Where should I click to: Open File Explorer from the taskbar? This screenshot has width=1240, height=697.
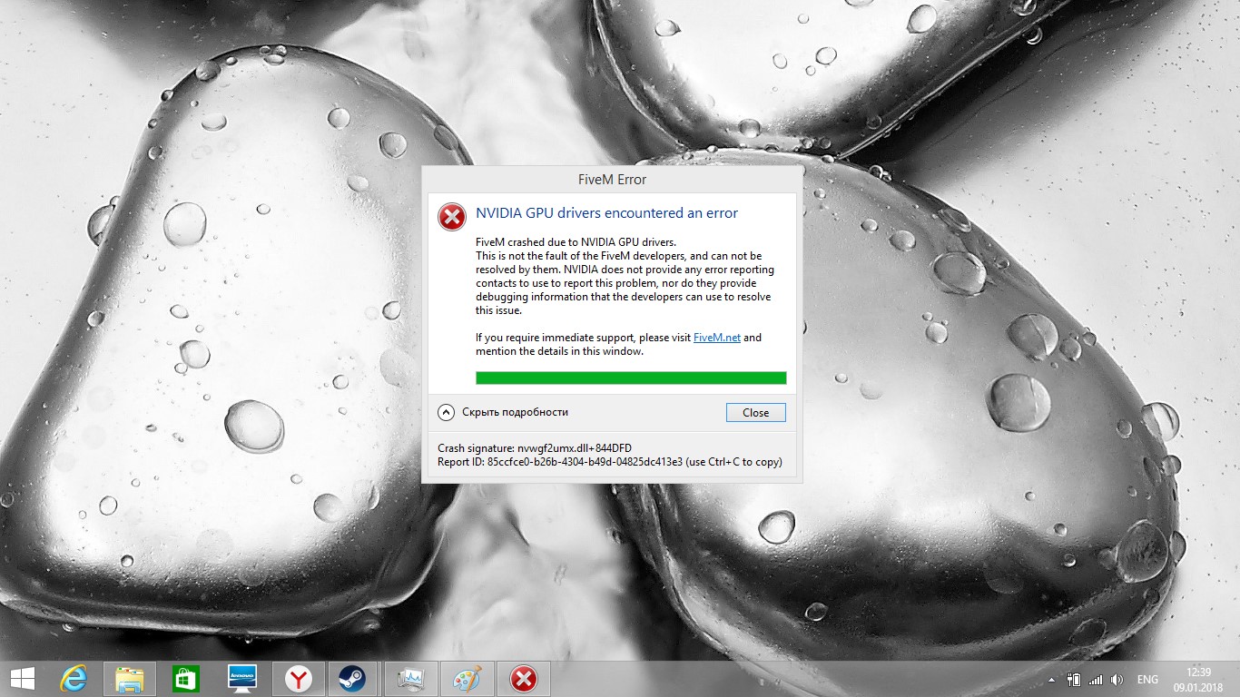coord(130,679)
